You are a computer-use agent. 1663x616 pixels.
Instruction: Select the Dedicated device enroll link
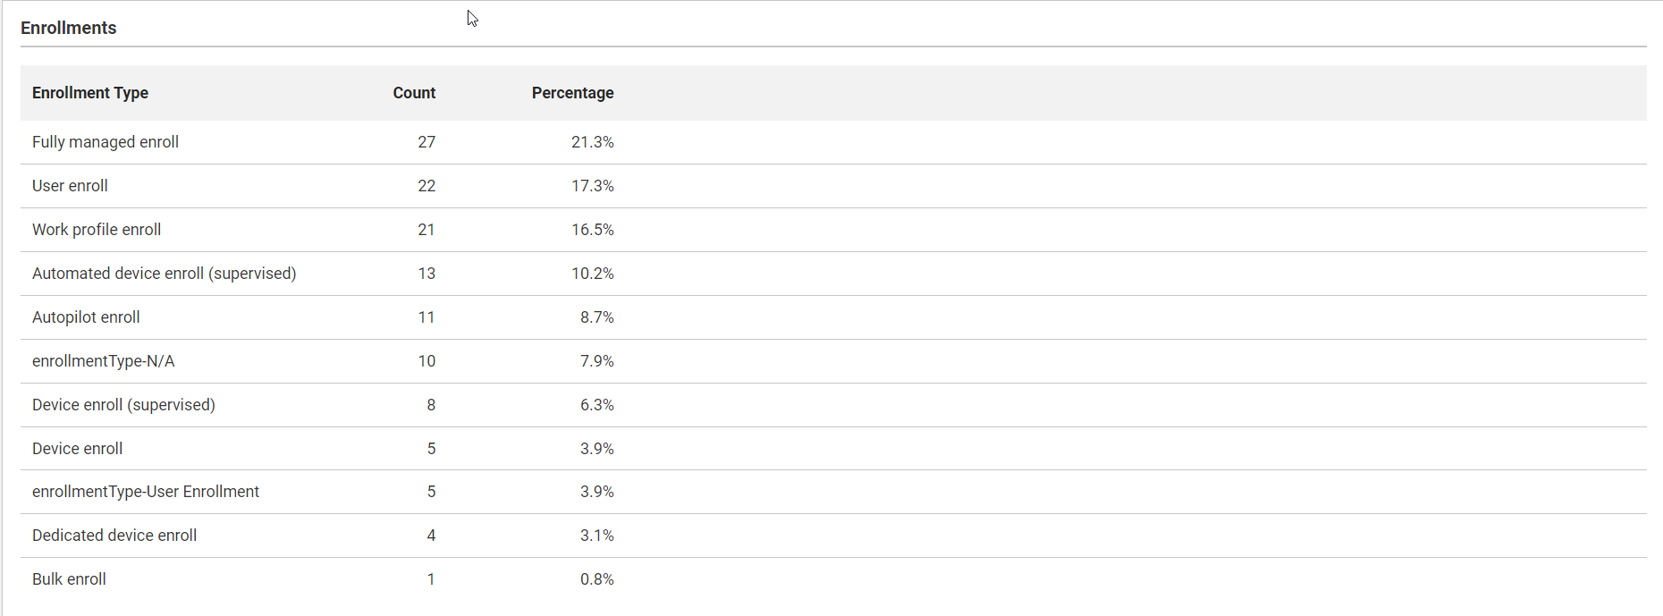[114, 535]
